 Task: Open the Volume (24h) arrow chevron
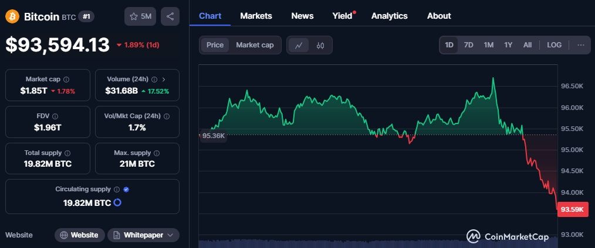[164, 80]
